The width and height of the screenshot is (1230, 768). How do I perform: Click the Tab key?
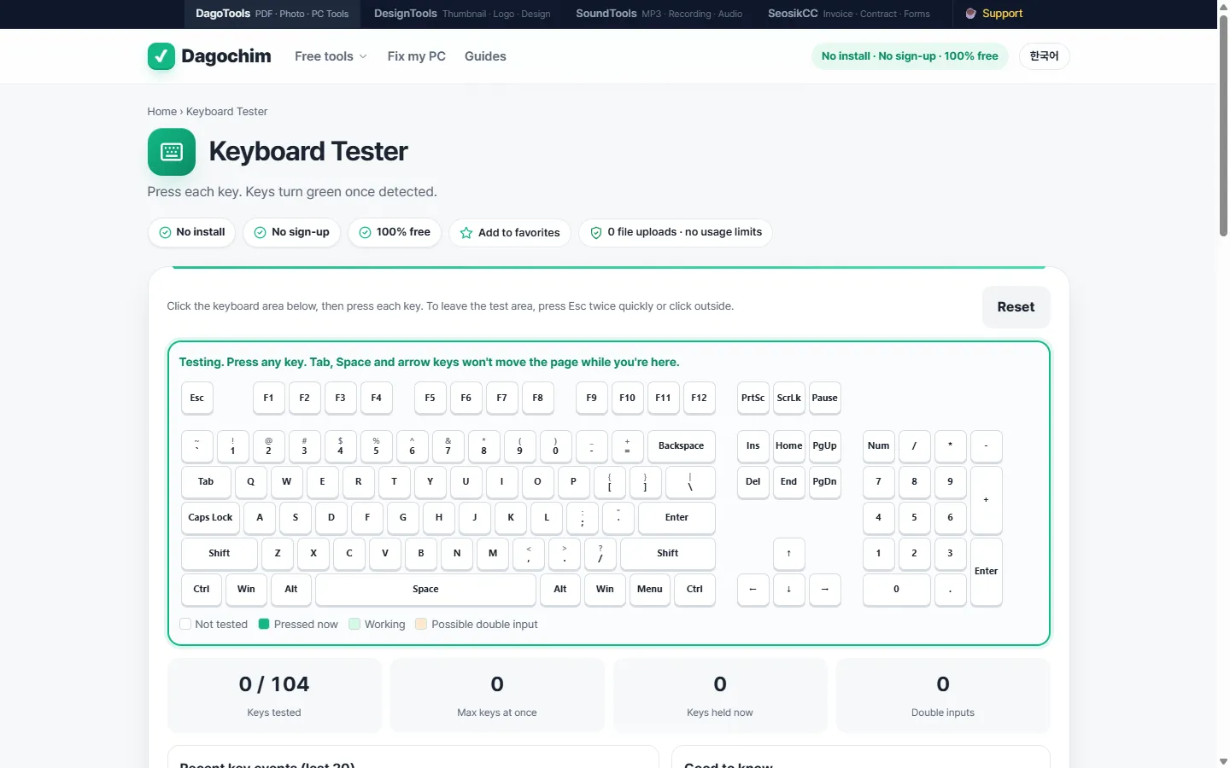tap(206, 482)
